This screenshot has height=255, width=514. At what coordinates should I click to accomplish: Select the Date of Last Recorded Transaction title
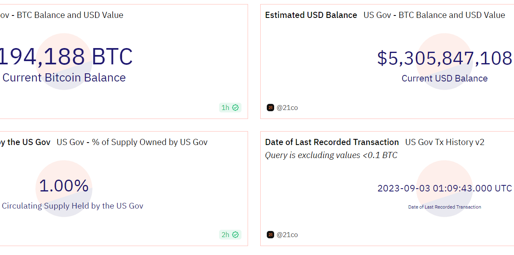(x=332, y=142)
